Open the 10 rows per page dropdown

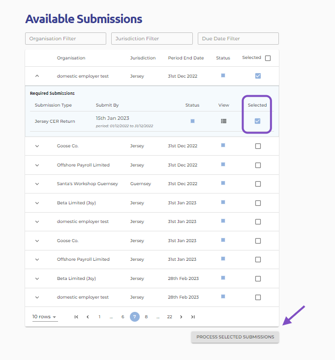(x=45, y=317)
